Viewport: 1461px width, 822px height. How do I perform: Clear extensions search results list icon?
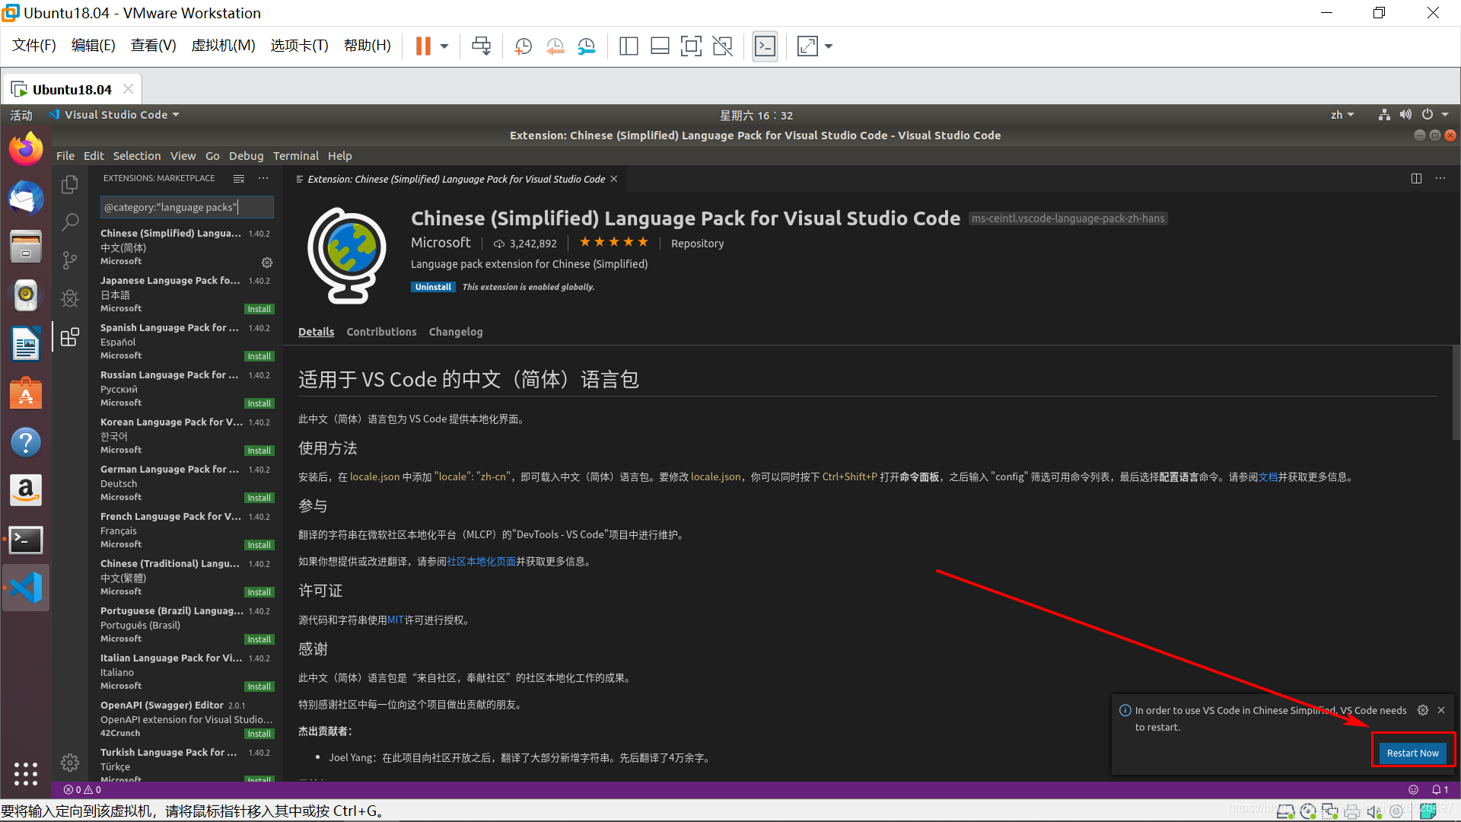239,178
